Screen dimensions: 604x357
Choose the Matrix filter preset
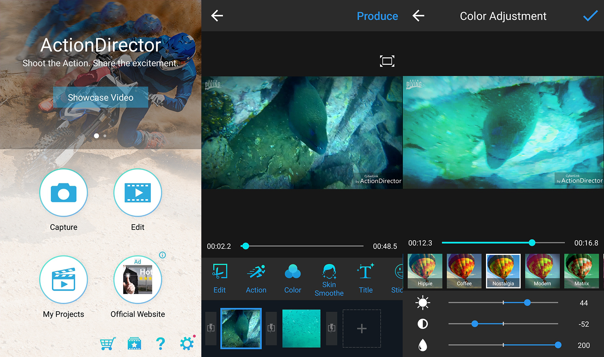581,271
